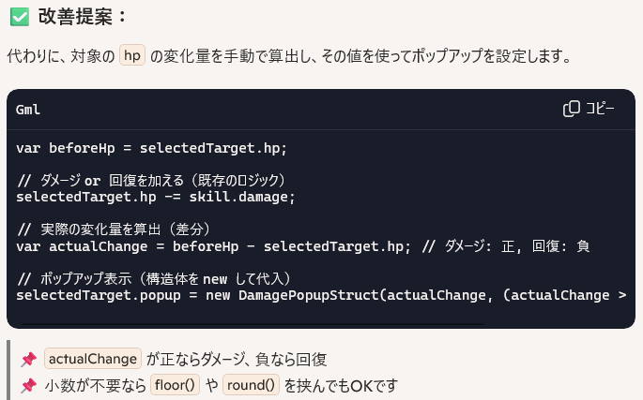Click the sentence starting with 代わりに、対象の
Image resolution: width=643 pixels, height=400 pixels.
[289, 55]
